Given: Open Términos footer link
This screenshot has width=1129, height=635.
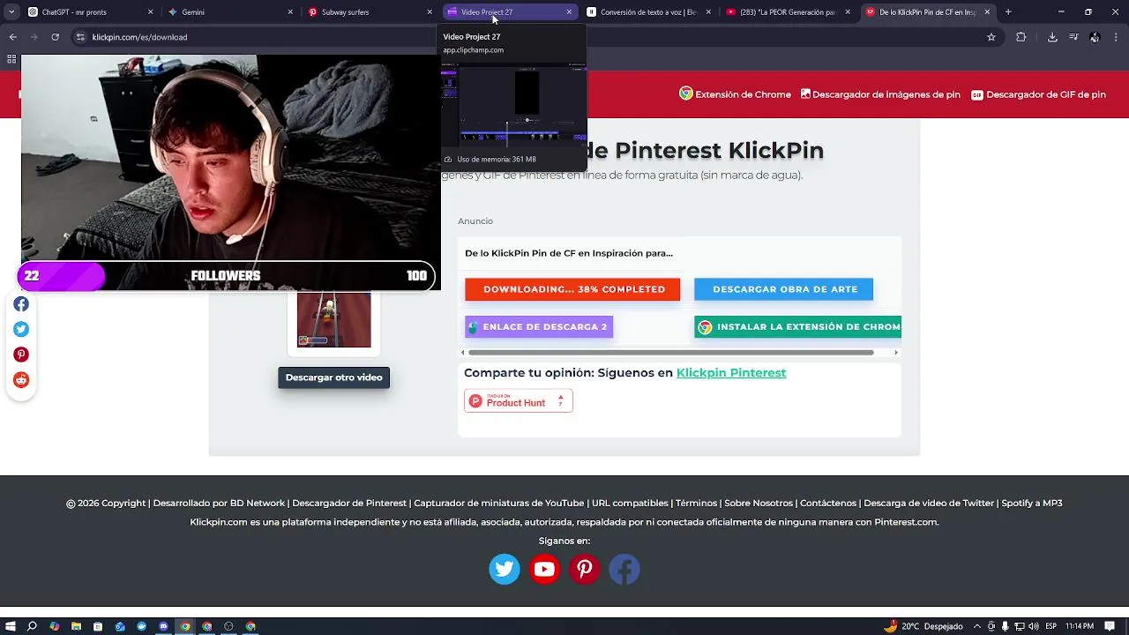Looking at the screenshot, I should (x=696, y=503).
